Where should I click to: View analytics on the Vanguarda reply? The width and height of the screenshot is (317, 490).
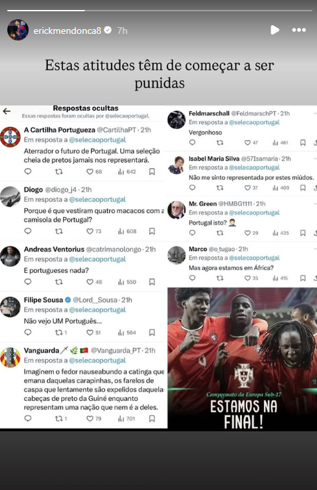pos(126,418)
